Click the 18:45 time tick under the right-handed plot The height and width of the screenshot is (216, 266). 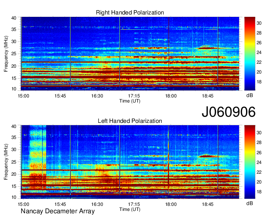point(208,96)
